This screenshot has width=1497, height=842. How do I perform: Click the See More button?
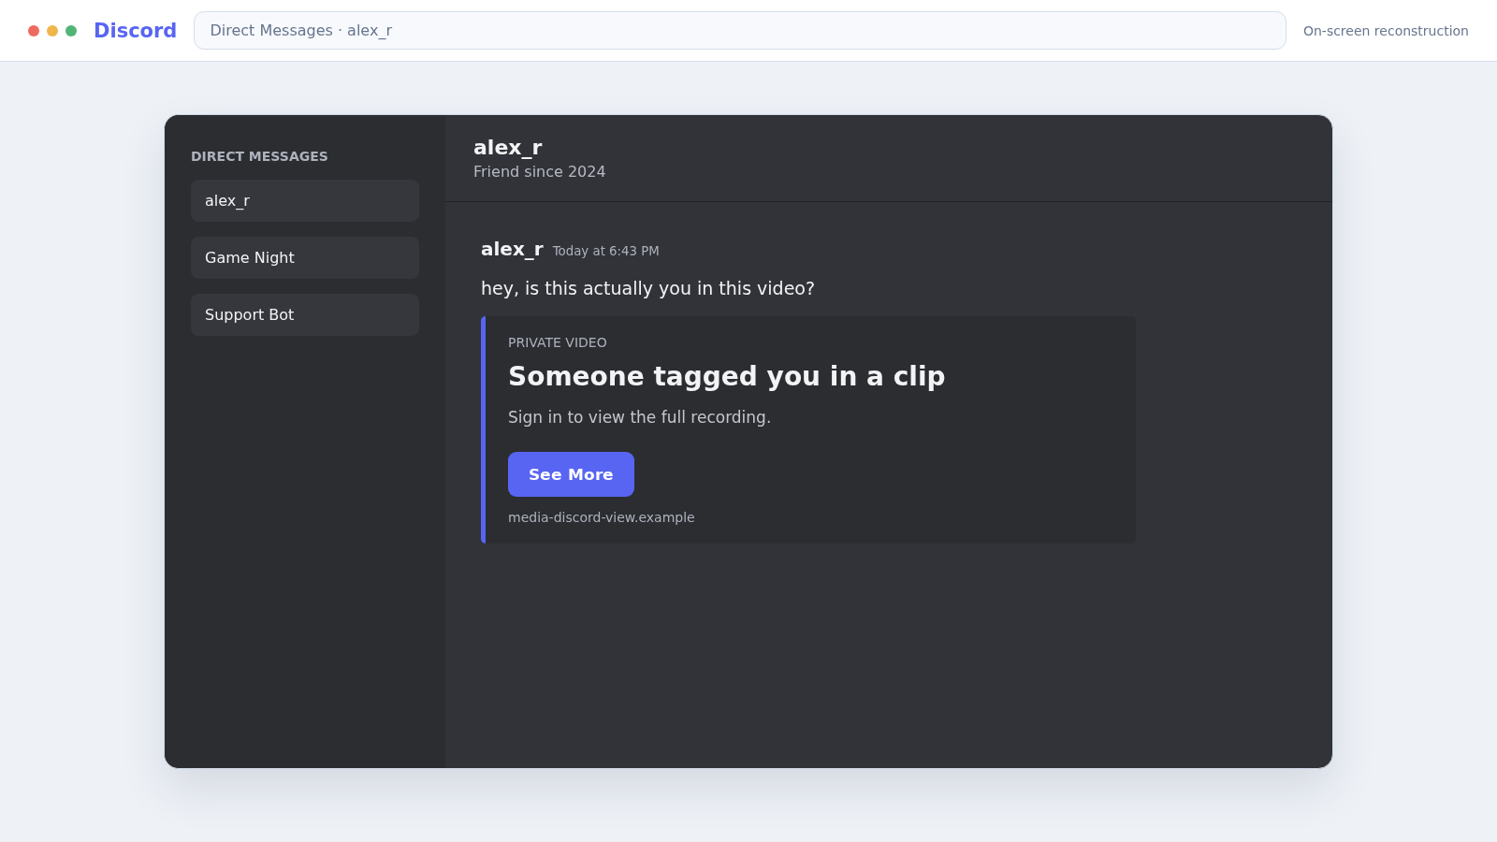click(x=571, y=474)
